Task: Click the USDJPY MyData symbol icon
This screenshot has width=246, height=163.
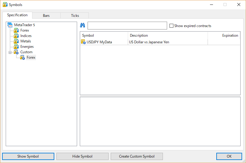Action: (x=83, y=42)
